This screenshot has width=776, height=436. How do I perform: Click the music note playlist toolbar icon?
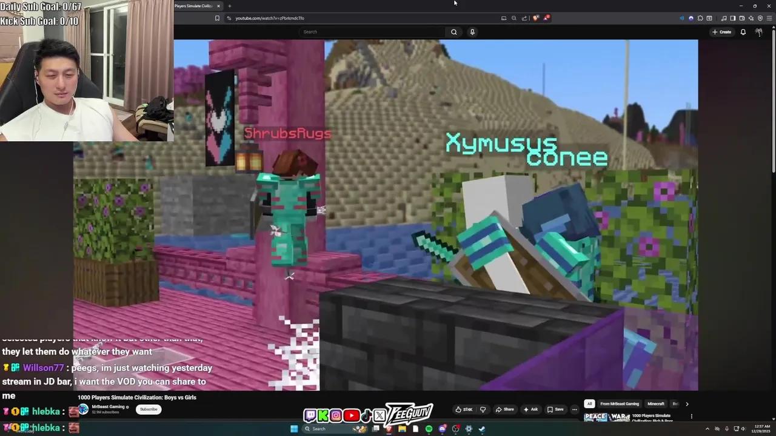[724, 18]
